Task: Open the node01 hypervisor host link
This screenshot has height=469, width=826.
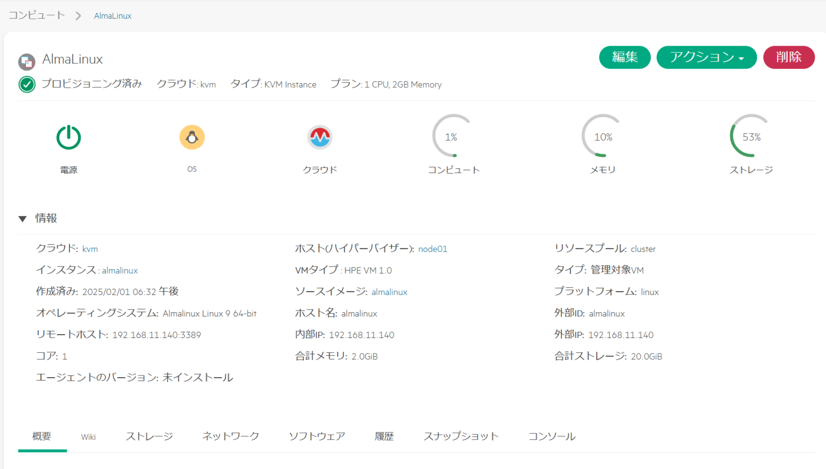Action: 432,249
